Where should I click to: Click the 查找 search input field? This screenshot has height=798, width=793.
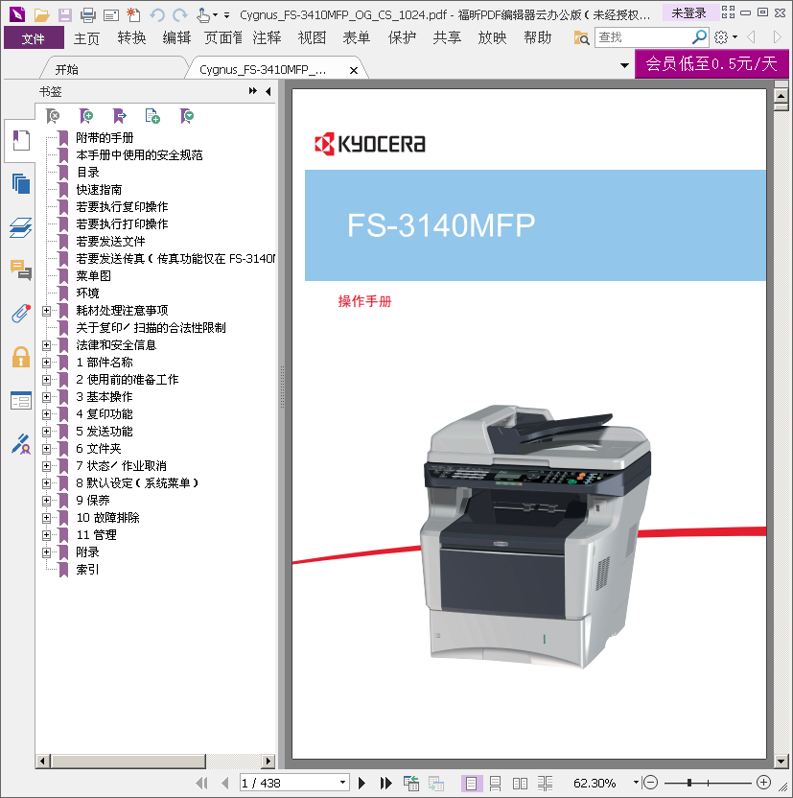coord(643,37)
